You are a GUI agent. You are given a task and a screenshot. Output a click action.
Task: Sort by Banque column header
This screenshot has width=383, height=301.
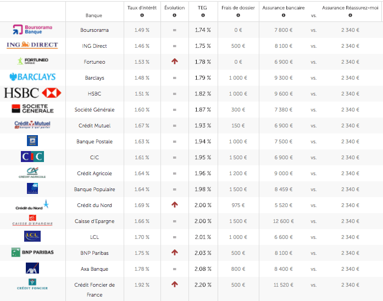[x=94, y=15]
